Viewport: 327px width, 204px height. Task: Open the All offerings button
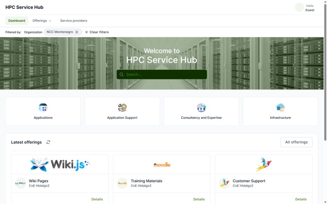tap(296, 142)
